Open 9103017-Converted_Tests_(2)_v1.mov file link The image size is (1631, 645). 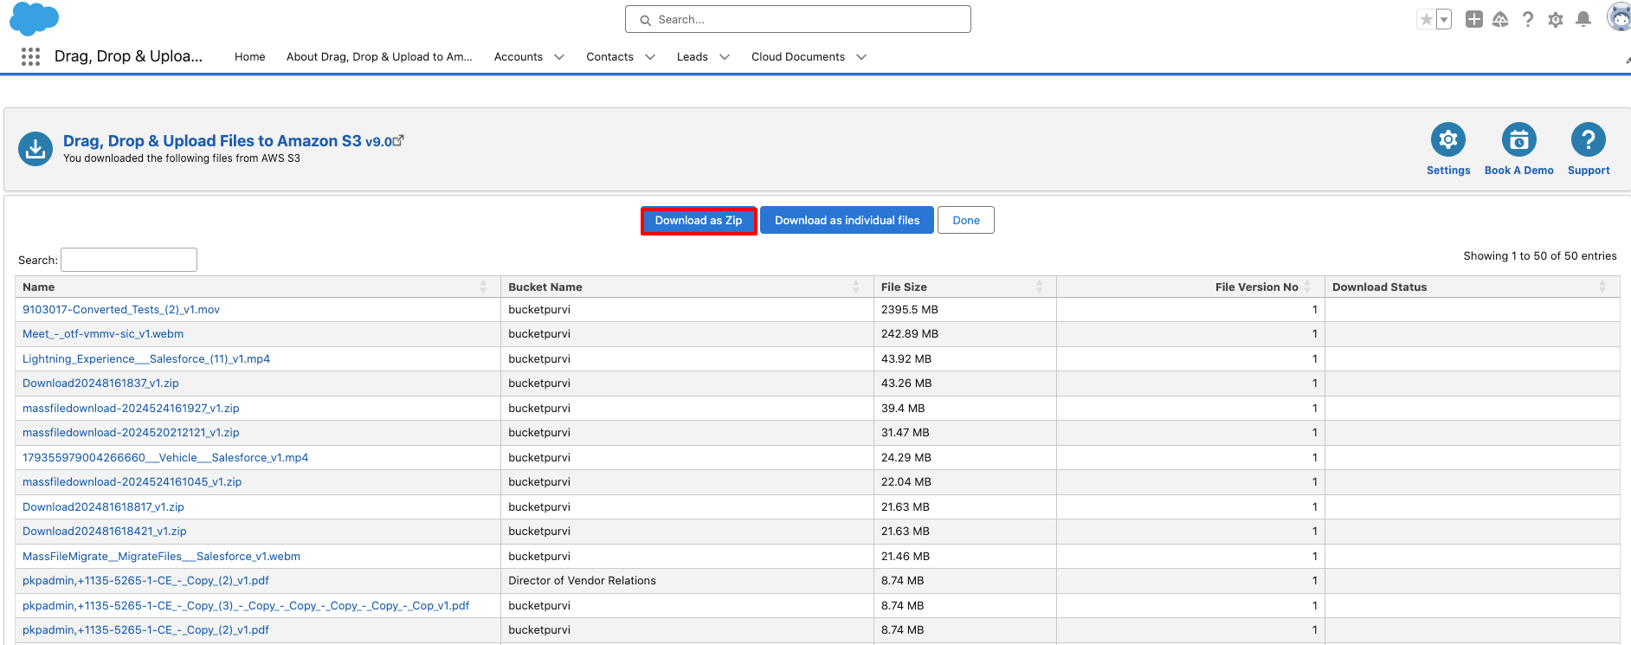(x=121, y=310)
